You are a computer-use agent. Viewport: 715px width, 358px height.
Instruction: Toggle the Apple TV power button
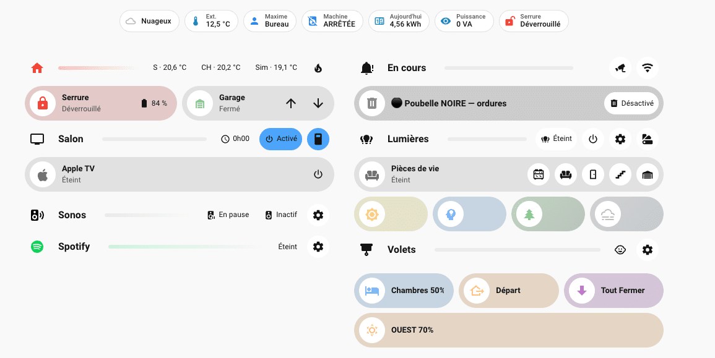pos(318,174)
